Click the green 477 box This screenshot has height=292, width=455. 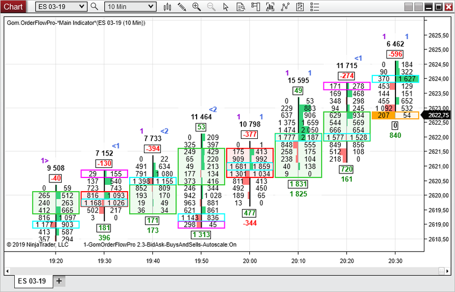[249, 213]
